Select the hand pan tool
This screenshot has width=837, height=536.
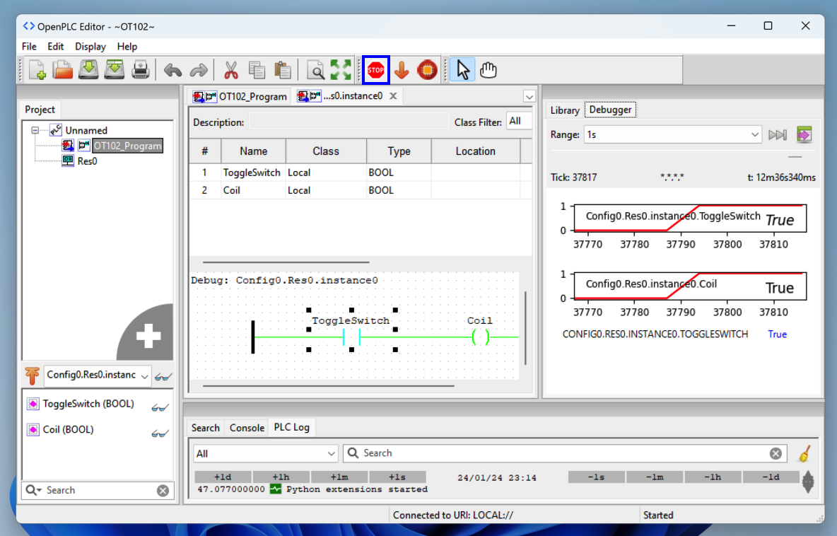[x=488, y=70]
